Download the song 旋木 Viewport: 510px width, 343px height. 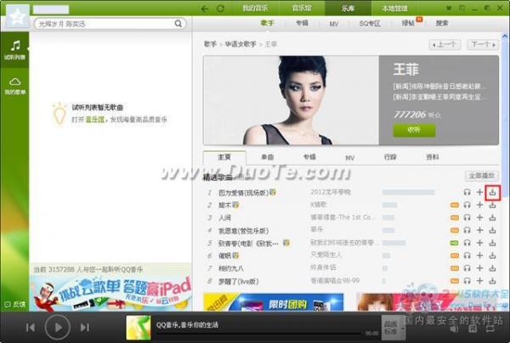(x=492, y=205)
